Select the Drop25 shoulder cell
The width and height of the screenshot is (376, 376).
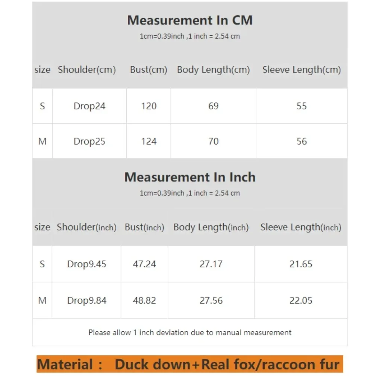(x=89, y=141)
